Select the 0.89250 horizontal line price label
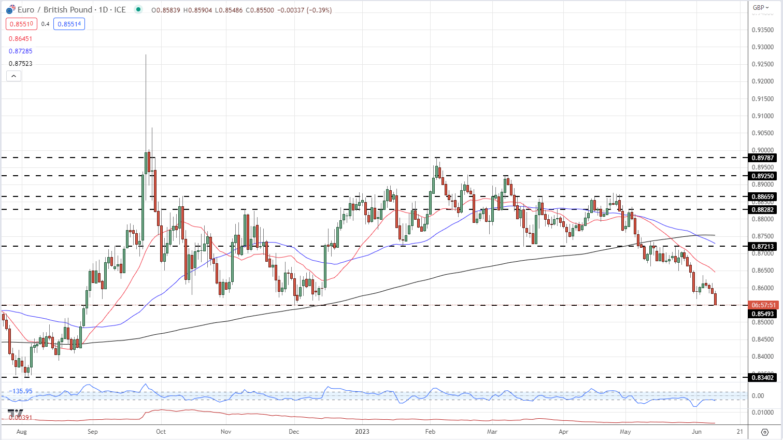This screenshot has width=783, height=440. (763, 176)
